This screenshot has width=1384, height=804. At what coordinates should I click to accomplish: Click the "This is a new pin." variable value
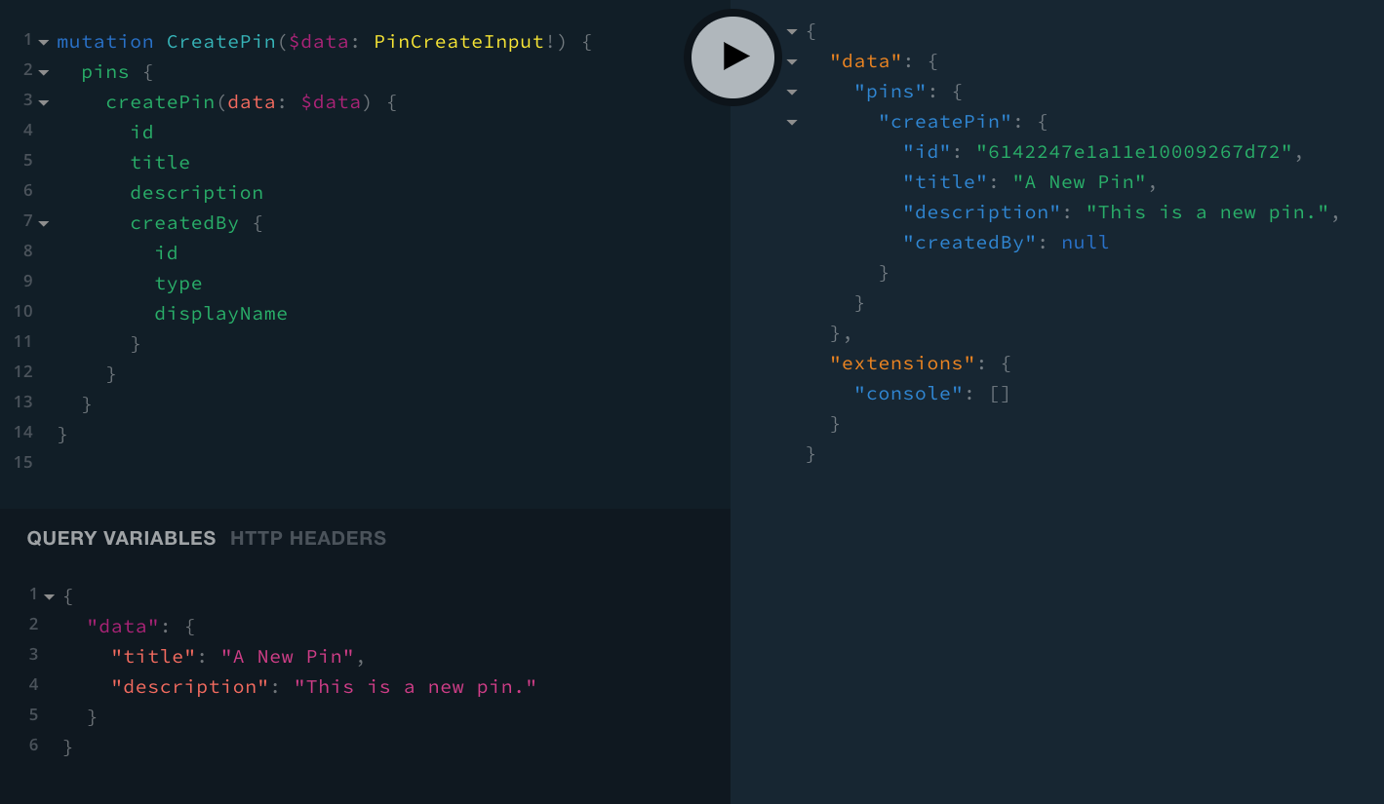coord(415,687)
